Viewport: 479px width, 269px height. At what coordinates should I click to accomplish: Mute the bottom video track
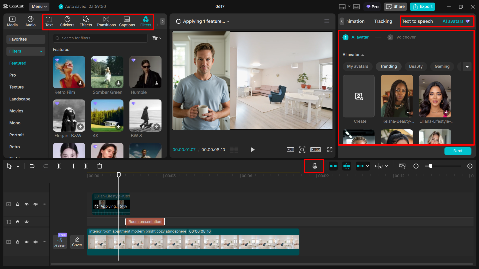35,242
